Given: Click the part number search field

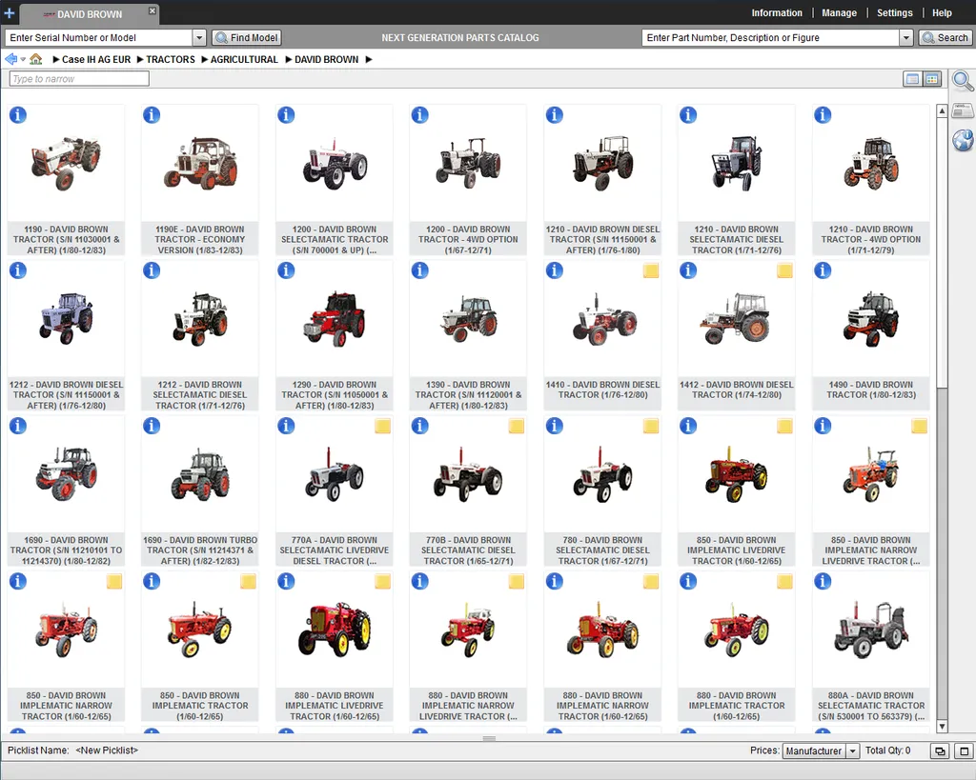Looking at the screenshot, I should point(770,38).
